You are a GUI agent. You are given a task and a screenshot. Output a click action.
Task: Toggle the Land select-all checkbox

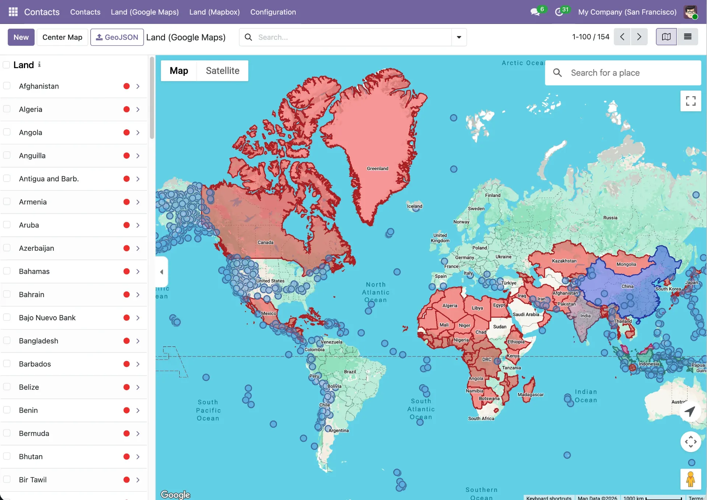point(6,65)
